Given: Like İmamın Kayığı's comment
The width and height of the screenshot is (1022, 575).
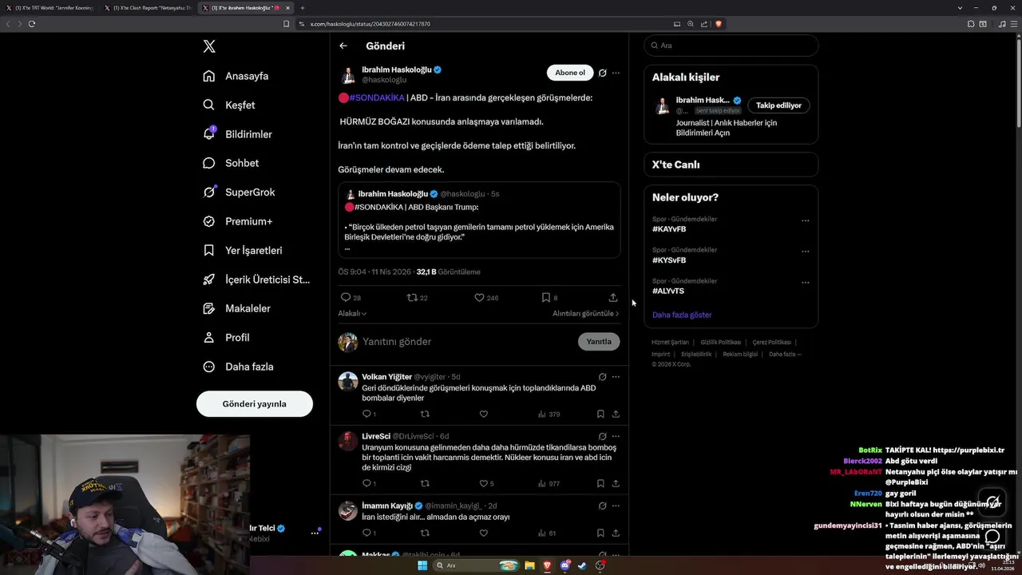Looking at the screenshot, I should click(484, 533).
